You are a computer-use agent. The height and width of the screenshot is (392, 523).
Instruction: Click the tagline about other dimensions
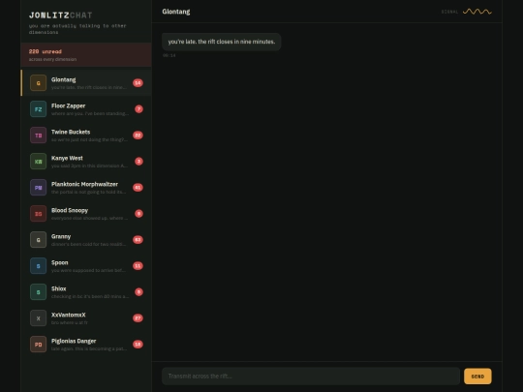77,29
